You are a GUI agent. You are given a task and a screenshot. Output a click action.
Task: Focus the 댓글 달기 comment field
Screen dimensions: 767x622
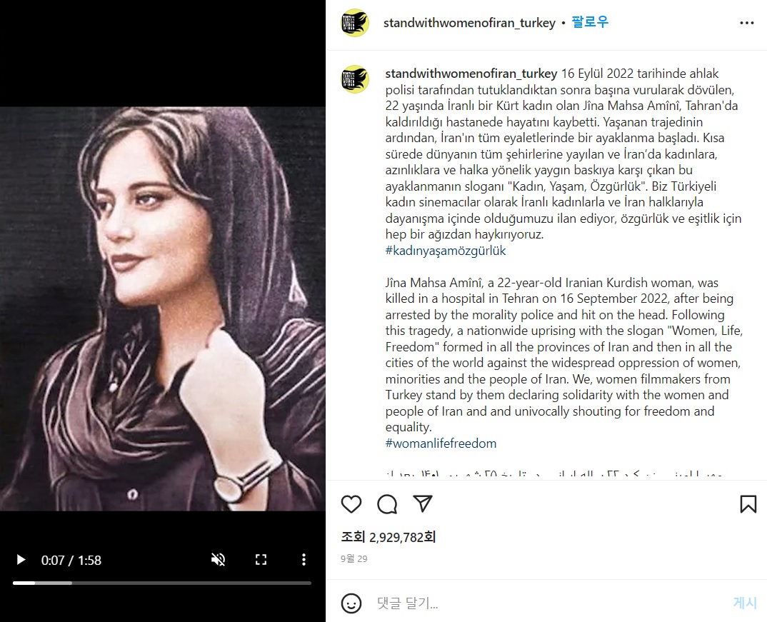click(x=551, y=603)
